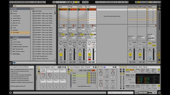Show the Key zone editor in Chords rack
This screenshot has width=170, height=95.
(x=81, y=70)
